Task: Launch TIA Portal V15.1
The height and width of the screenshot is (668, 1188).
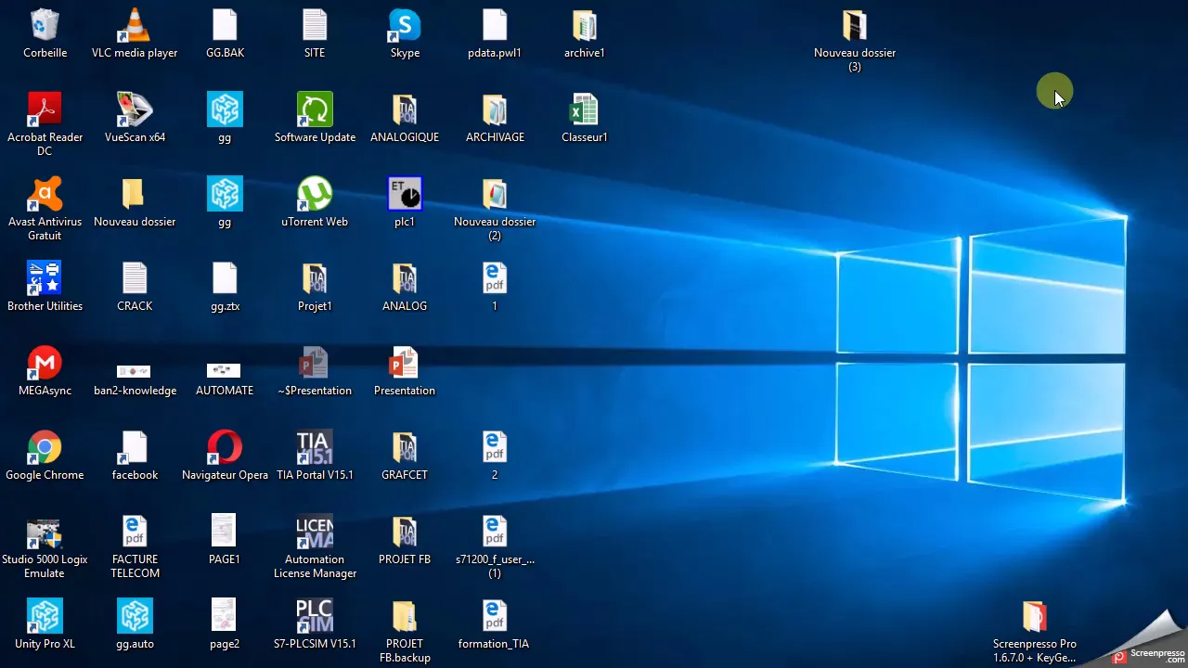Action: coord(315,448)
